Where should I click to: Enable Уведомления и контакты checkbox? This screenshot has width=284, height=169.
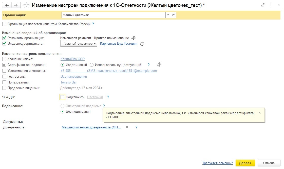pos(4,71)
